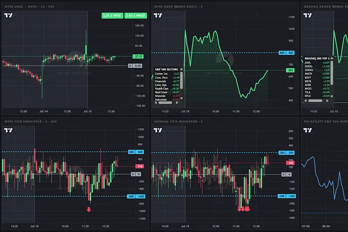Screen dimensions: 348x232
Task: Select the AVGO row in NASDAQ table
Action: [x=317, y=89]
